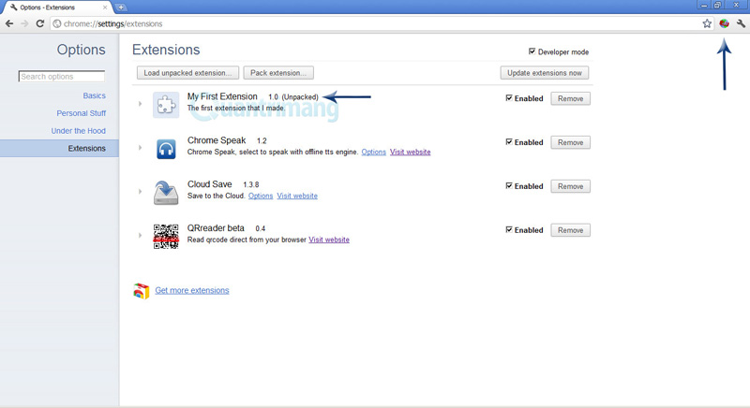Select Extensions in the sidebar

pyautogui.click(x=59, y=149)
